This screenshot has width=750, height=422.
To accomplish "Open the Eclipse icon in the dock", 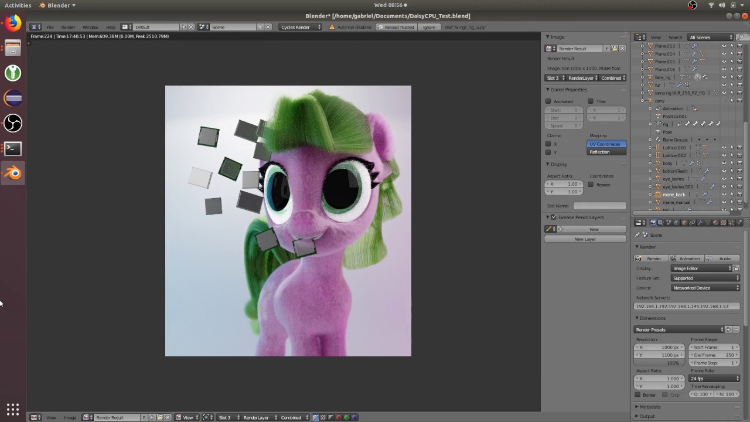I will (x=13, y=98).
